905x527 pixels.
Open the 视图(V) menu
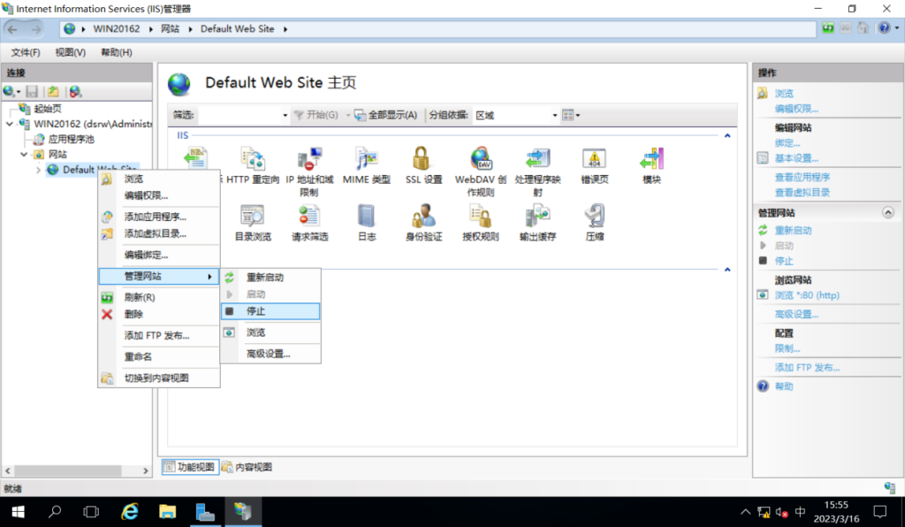pos(71,52)
